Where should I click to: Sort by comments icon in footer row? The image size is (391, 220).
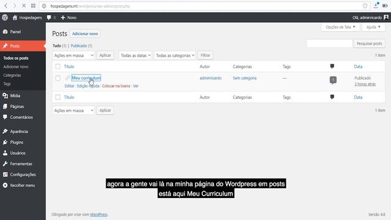[x=332, y=97]
